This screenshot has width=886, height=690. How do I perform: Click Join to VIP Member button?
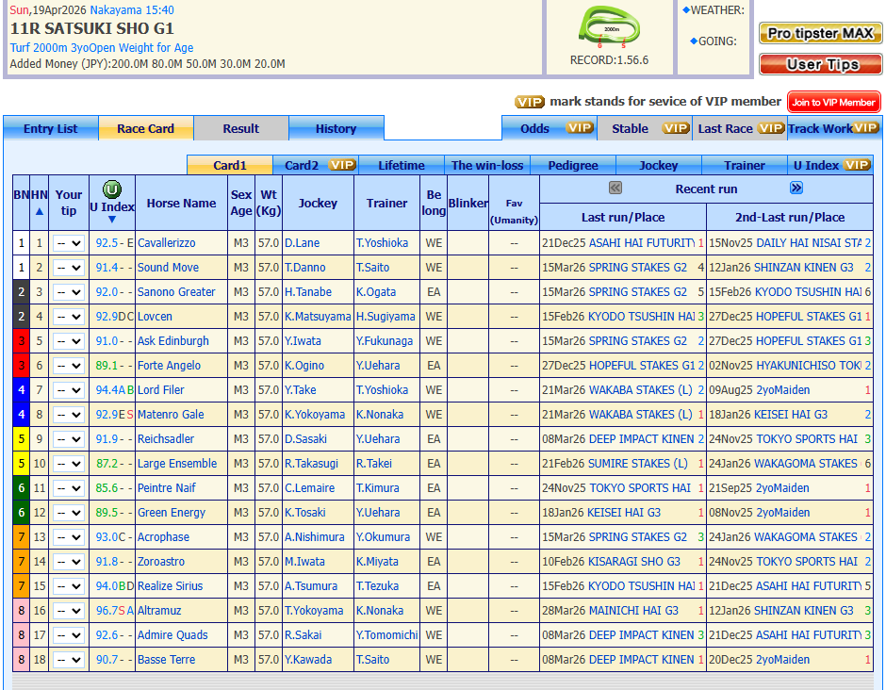(x=833, y=103)
